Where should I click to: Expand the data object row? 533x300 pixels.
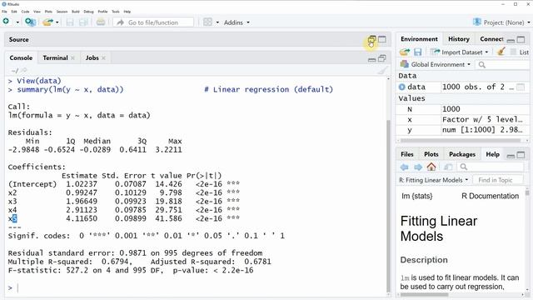coord(401,87)
